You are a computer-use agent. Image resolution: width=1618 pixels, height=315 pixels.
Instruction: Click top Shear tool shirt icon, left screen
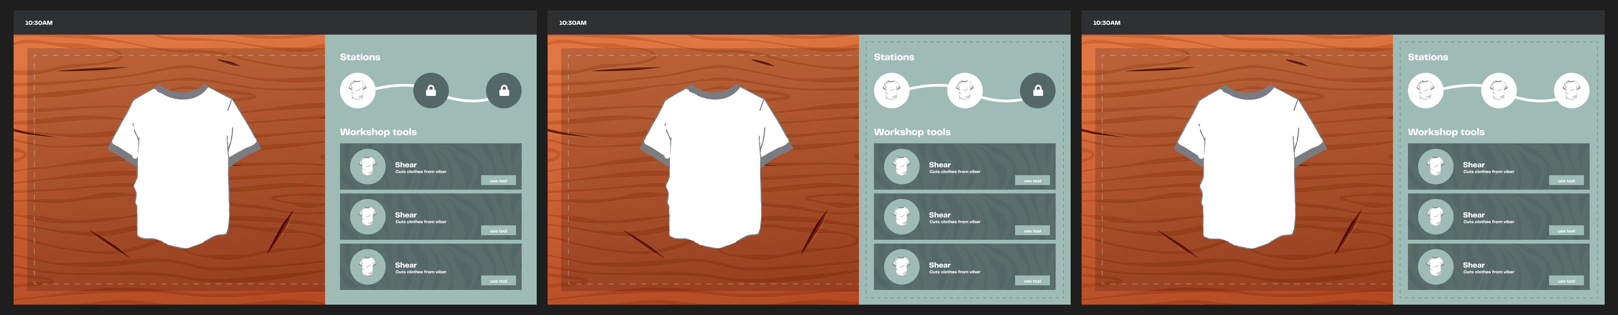[x=368, y=166]
